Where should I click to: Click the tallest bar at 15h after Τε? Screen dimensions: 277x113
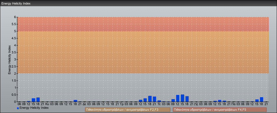[x=182, y=98]
